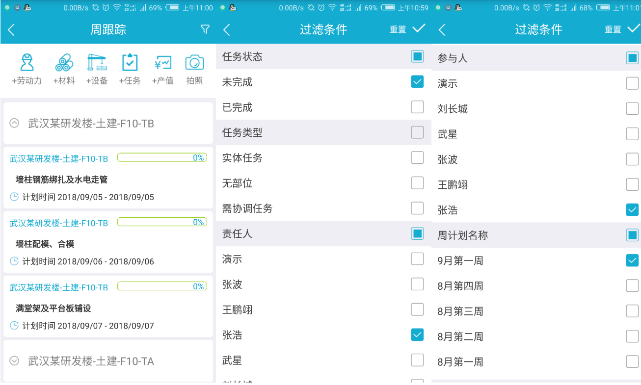The width and height of the screenshot is (641, 385).
Task: Click clock icon beside 计划时间 2018/09/06
Action: pos(14,261)
